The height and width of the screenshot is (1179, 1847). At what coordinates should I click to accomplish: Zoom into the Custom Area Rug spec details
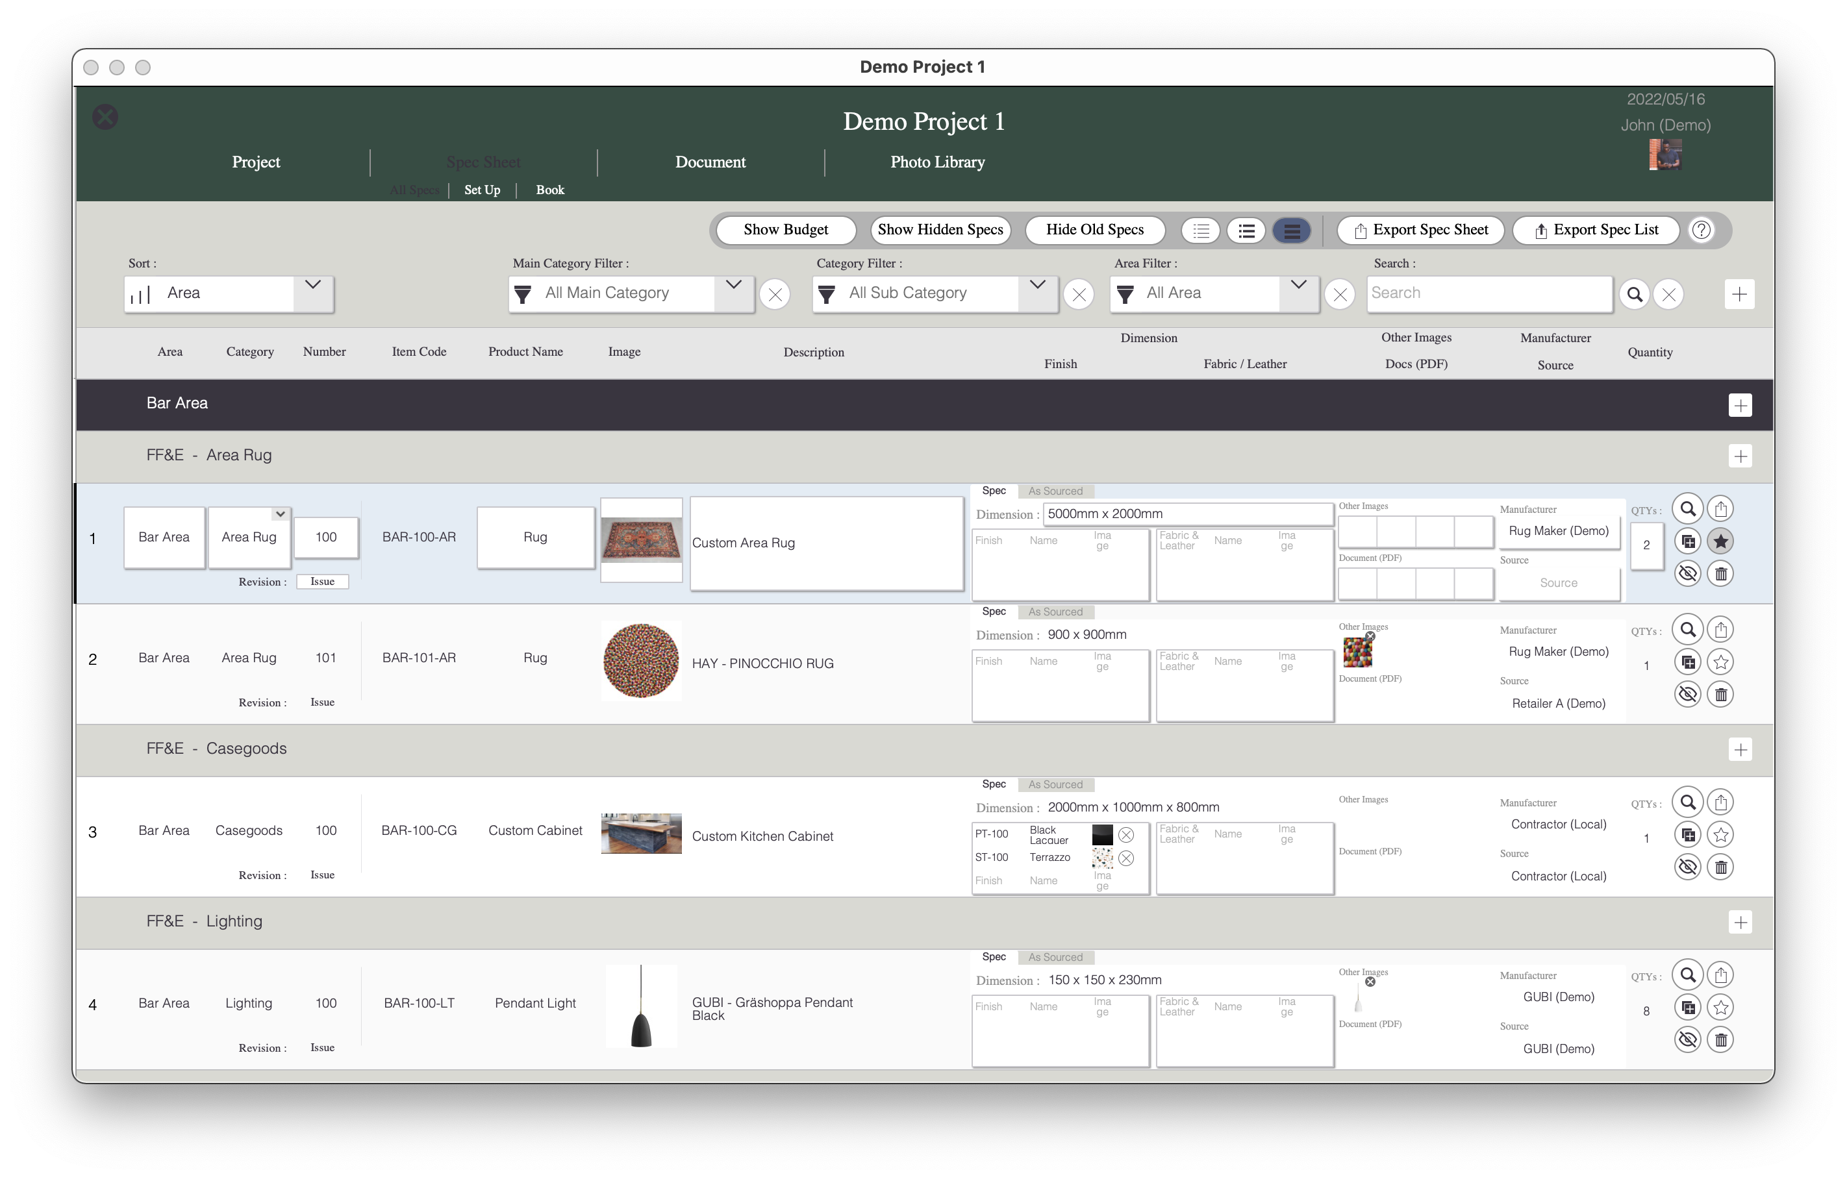pos(1687,508)
